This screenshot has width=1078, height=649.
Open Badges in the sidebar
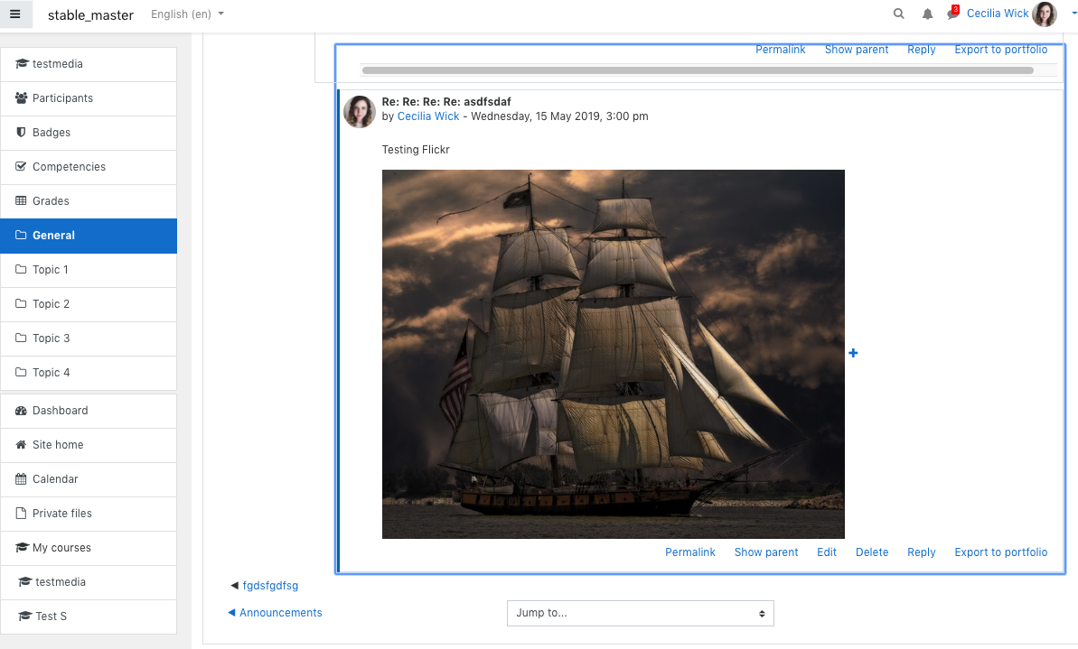[89, 133]
